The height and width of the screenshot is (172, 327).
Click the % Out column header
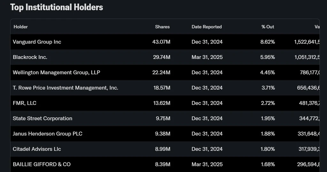(268, 27)
